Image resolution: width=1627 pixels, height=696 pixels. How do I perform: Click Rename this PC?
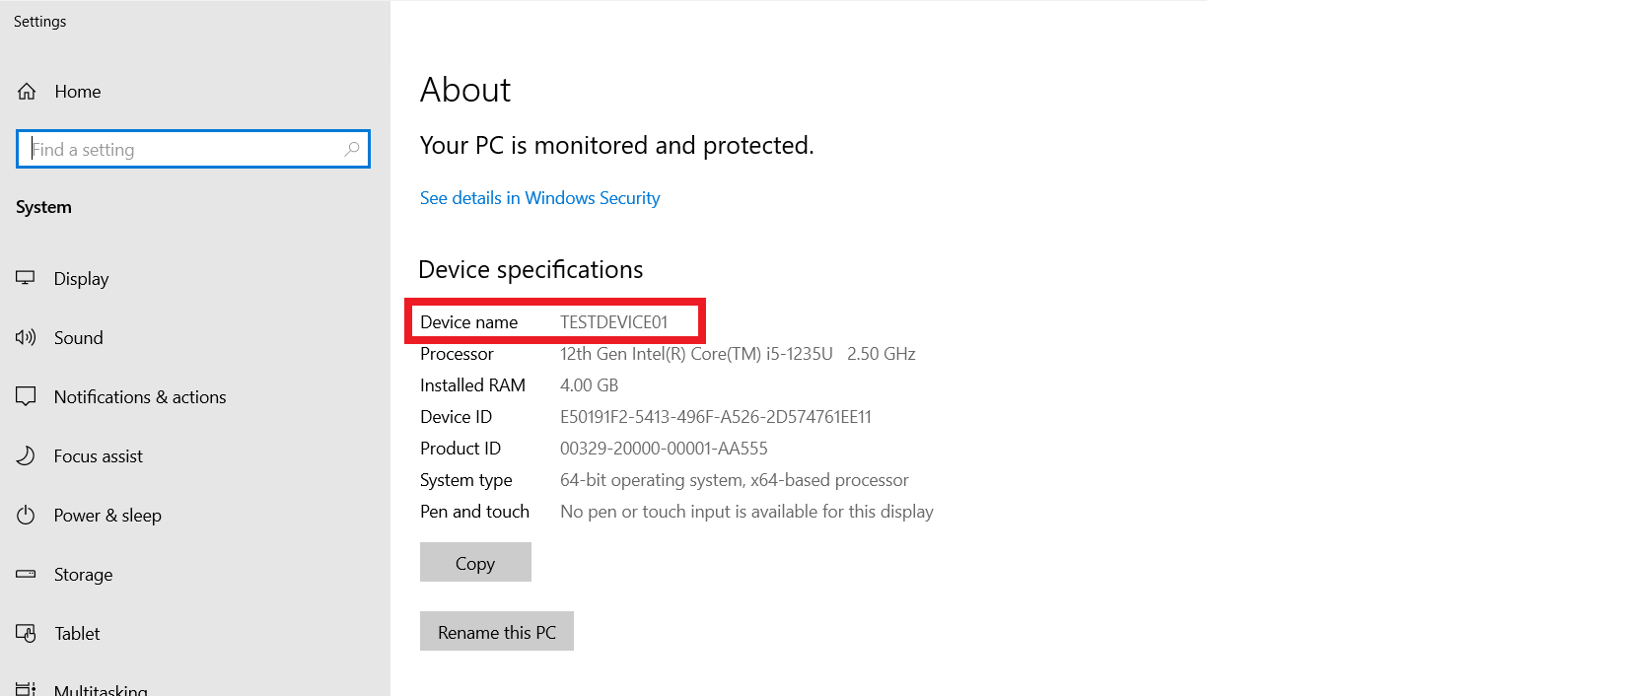pyautogui.click(x=497, y=631)
